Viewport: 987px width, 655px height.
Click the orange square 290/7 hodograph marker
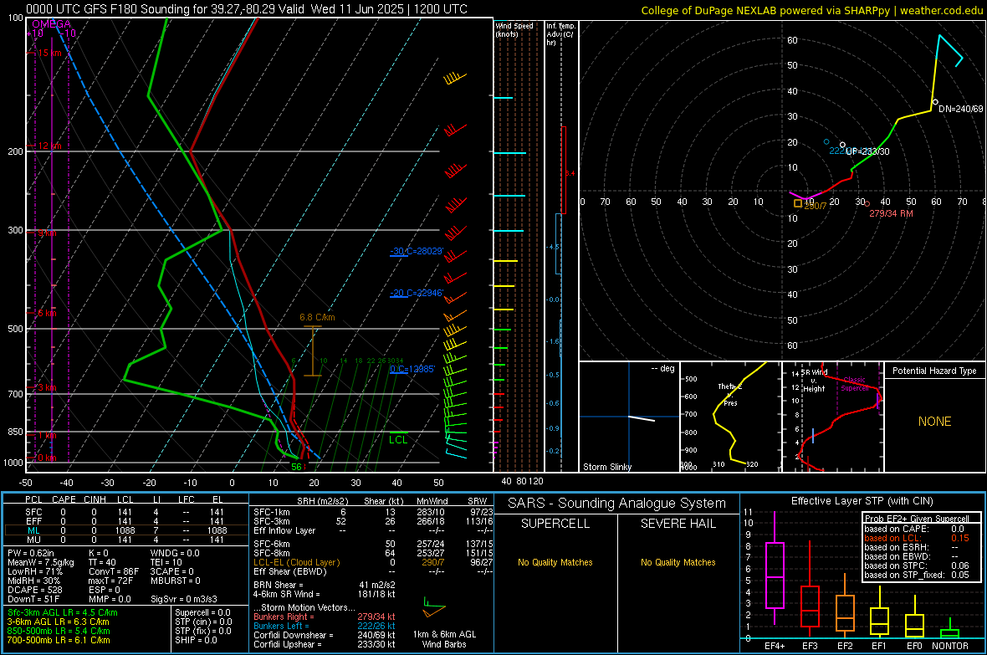pyautogui.click(x=797, y=203)
